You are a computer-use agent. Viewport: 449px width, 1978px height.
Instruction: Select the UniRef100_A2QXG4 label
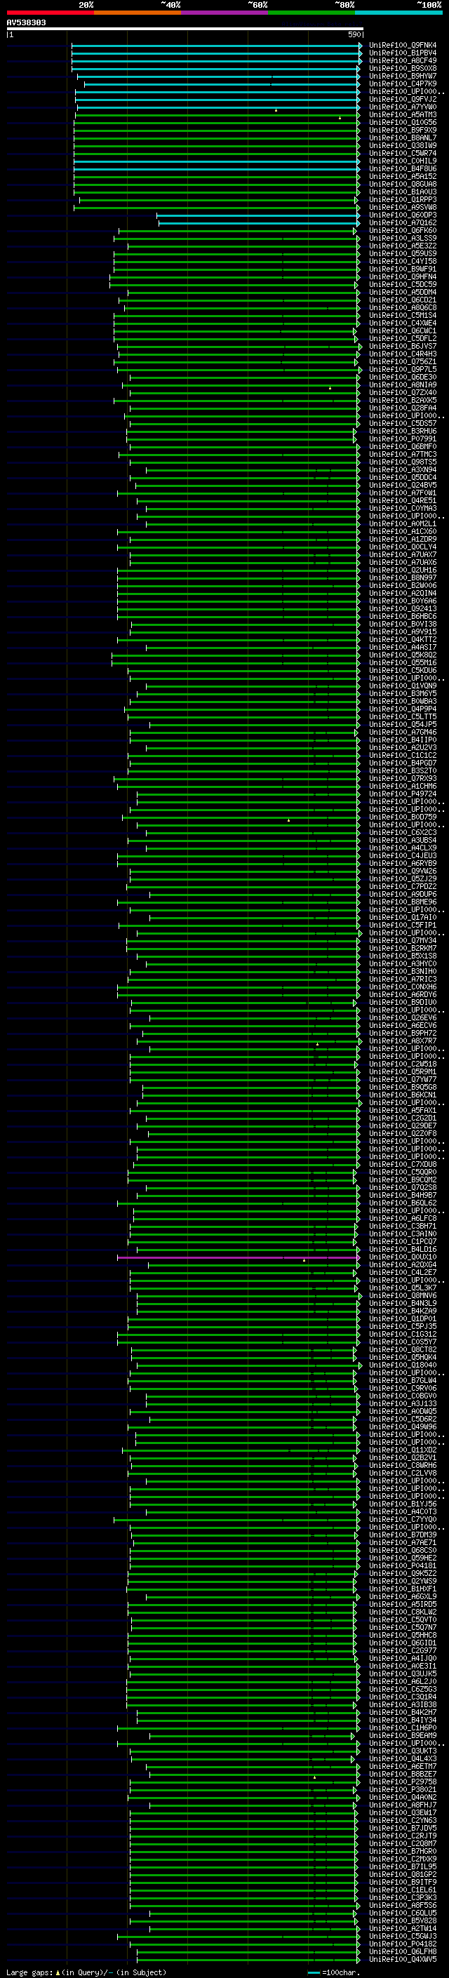point(403,1264)
